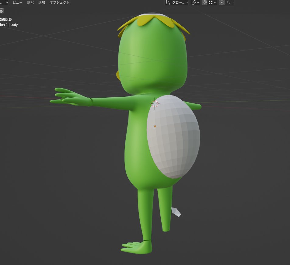Image resolution: width=290 pixels, height=265 pixels.
Task: Open the object interaction mode dropdown
Action: (4, 3)
